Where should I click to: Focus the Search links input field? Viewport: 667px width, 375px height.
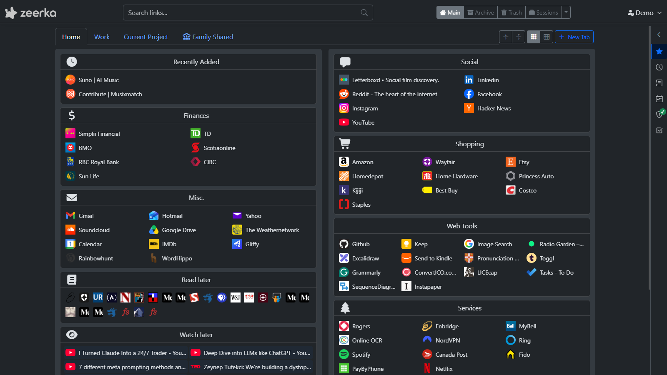(248, 12)
